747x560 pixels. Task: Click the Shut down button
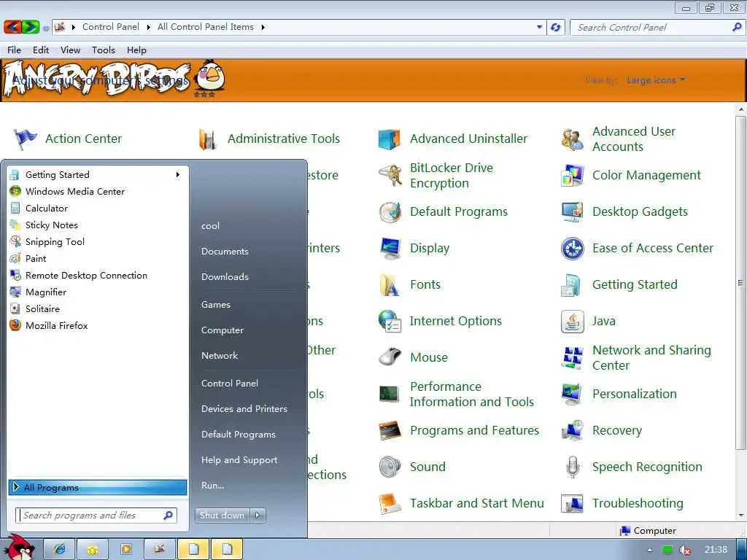pyautogui.click(x=222, y=516)
